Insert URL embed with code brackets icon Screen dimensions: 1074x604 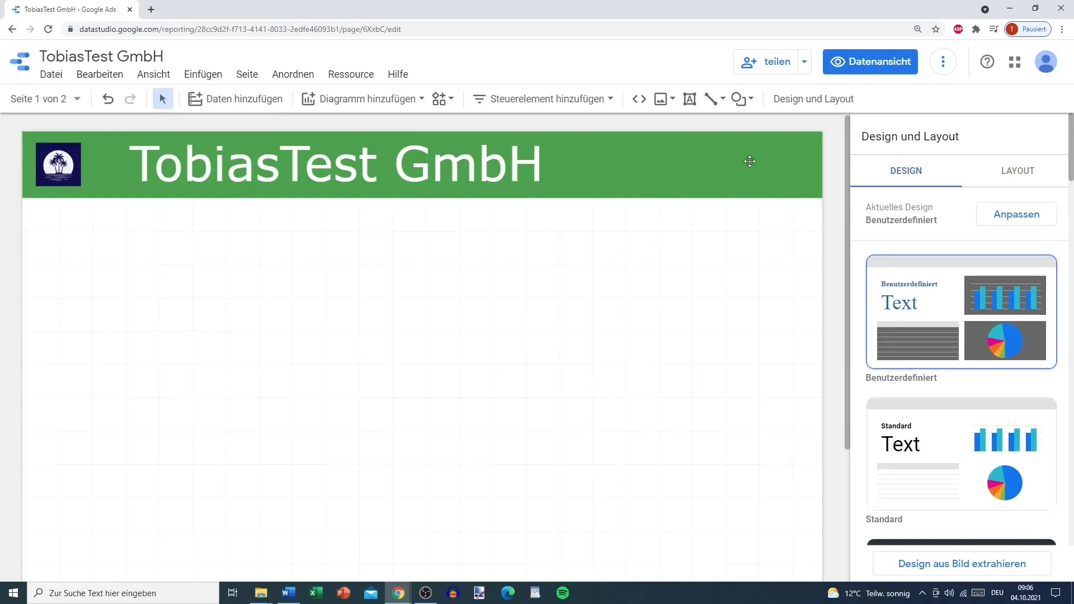639,99
